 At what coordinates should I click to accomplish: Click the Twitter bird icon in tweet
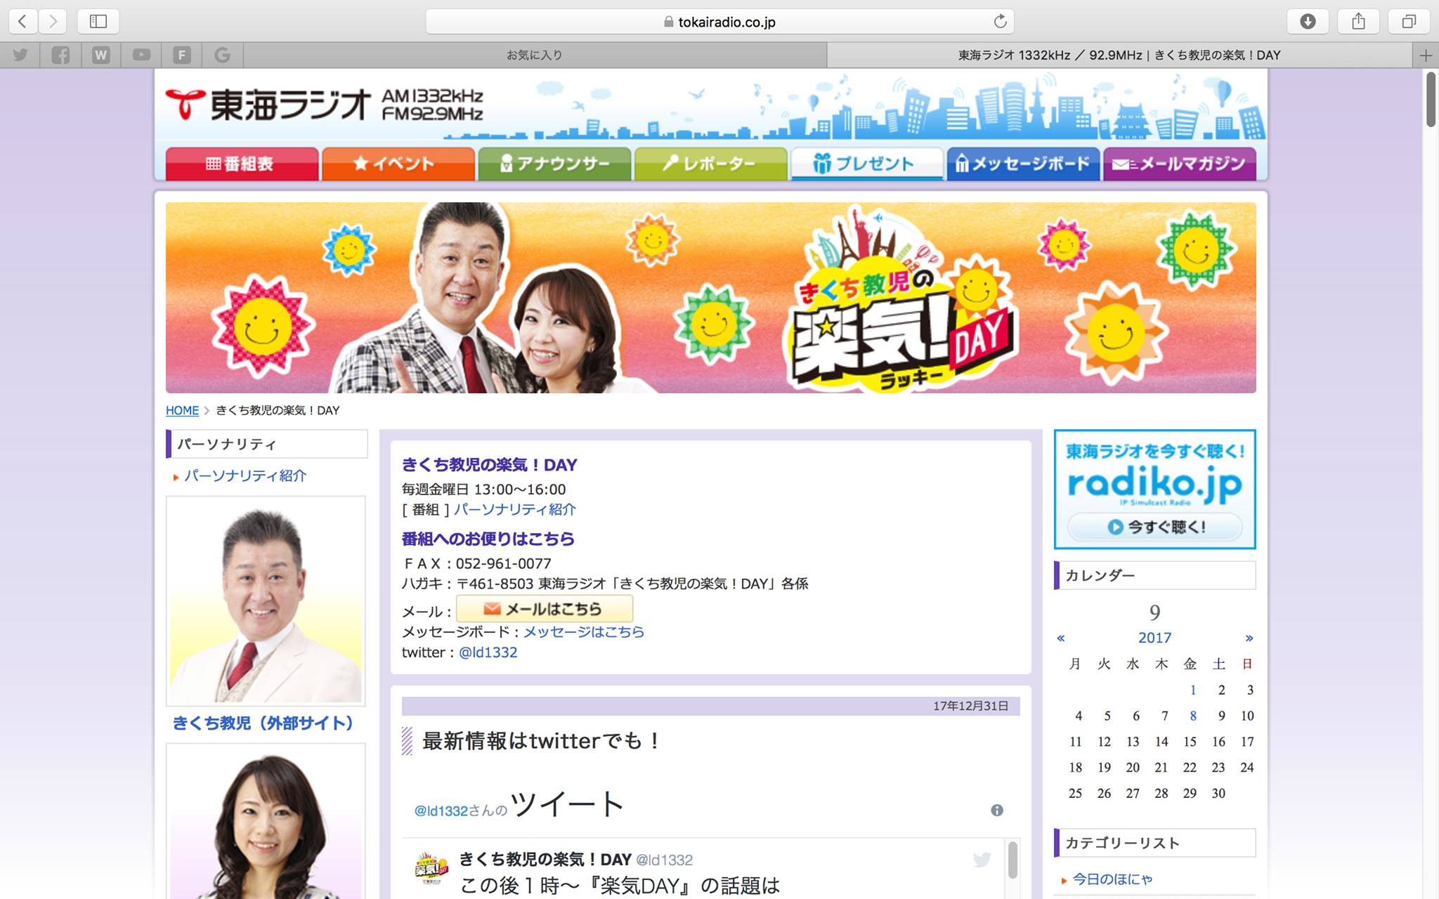point(982,859)
